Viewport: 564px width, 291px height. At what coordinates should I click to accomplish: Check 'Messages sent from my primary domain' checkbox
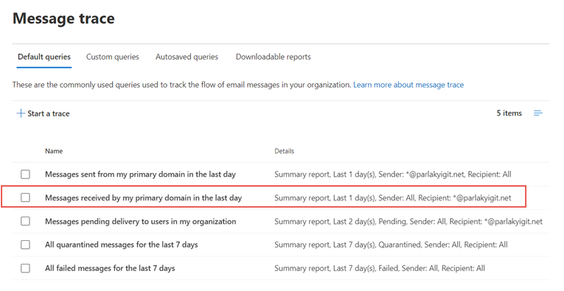tap(25, 175)
